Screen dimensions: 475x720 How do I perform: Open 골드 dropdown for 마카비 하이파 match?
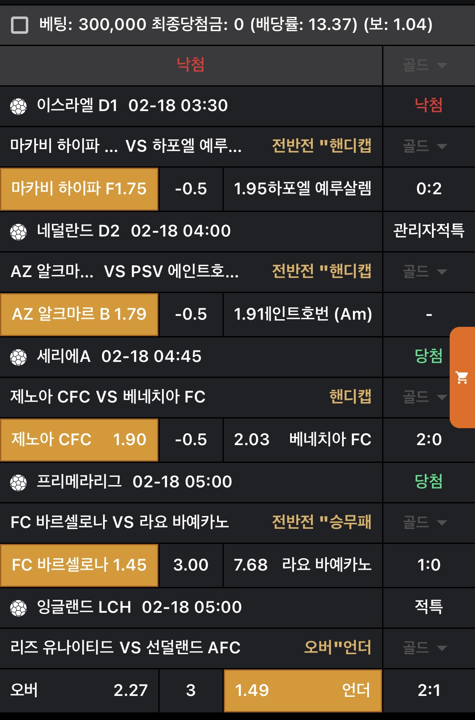[x=424, y=147]
